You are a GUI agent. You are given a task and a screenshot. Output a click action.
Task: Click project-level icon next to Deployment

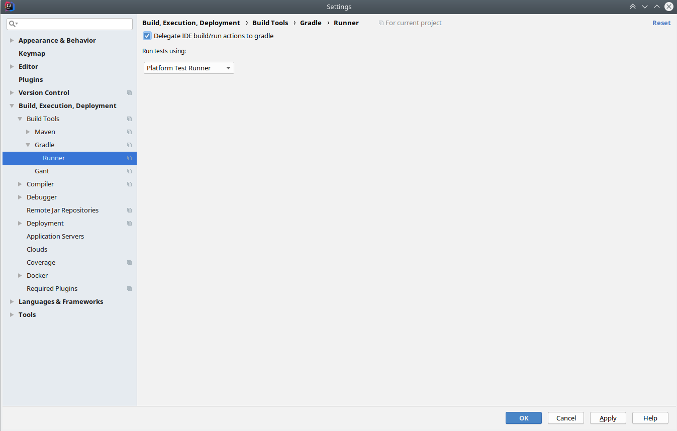(x=129, y=224)
